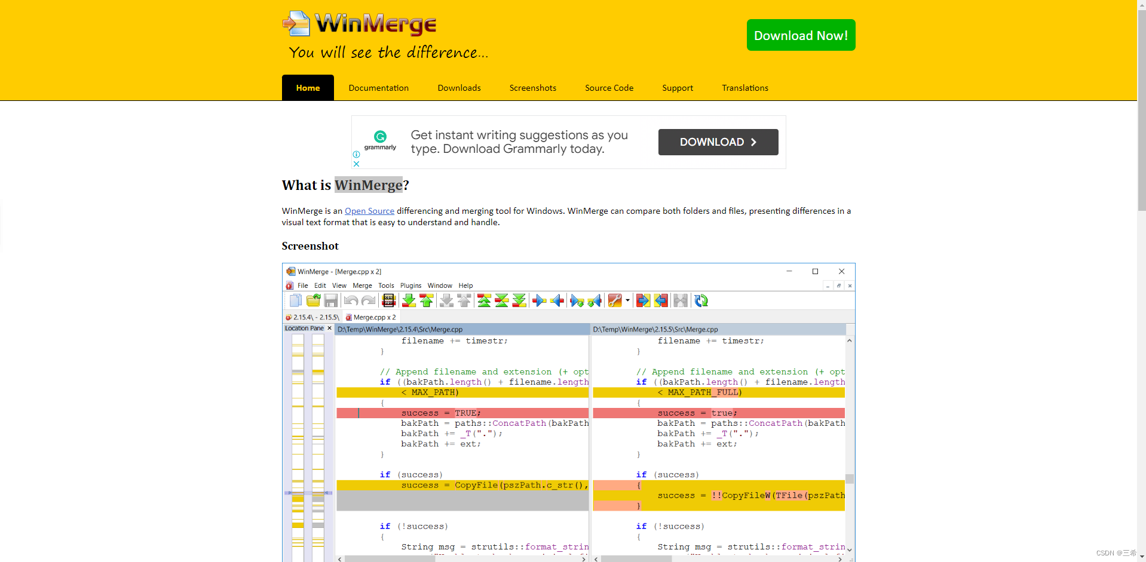Click the Redo arrow icon
The width and height of the screenshot is (1146, 562).
(369, 300)
